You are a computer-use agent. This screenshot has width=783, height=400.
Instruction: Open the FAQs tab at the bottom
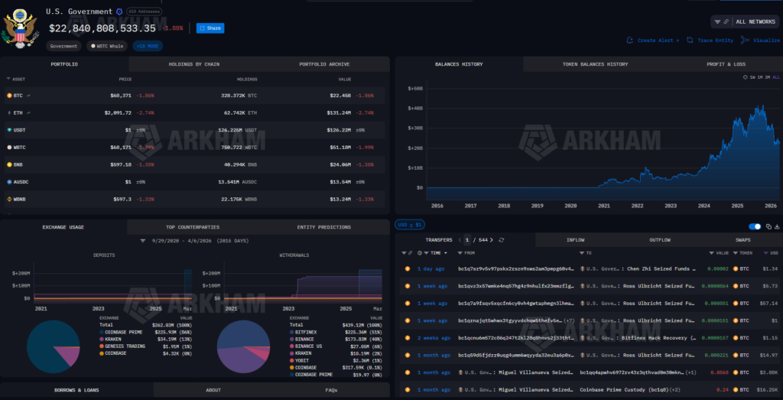point(331,390)
